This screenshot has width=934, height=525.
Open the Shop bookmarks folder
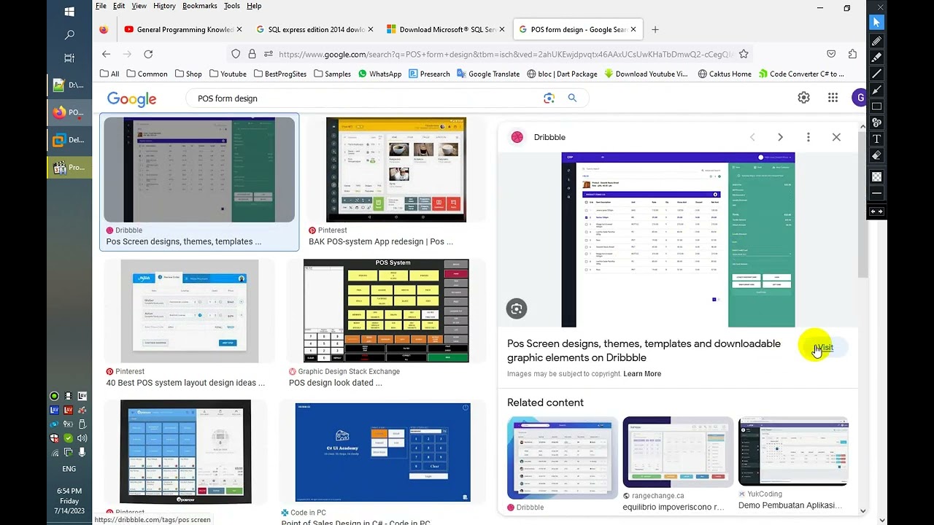(188, 74)
